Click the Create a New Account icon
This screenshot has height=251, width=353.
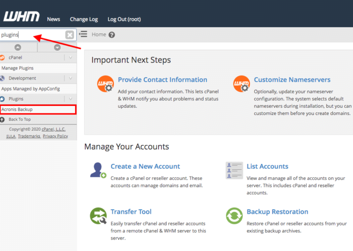click(98, 170)
